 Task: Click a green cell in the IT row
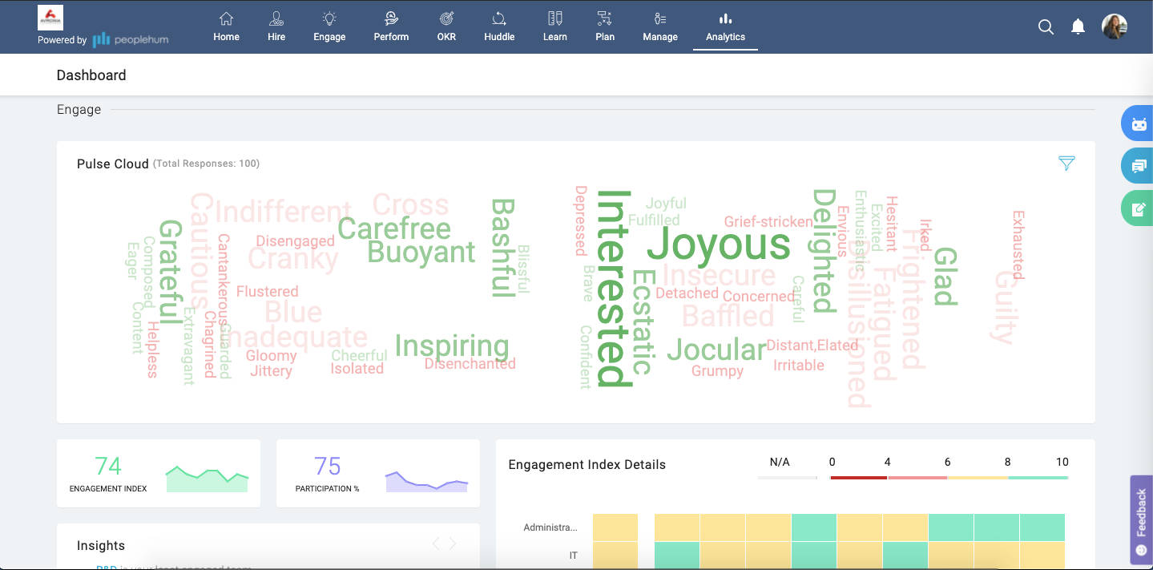(x=677, y=555)
